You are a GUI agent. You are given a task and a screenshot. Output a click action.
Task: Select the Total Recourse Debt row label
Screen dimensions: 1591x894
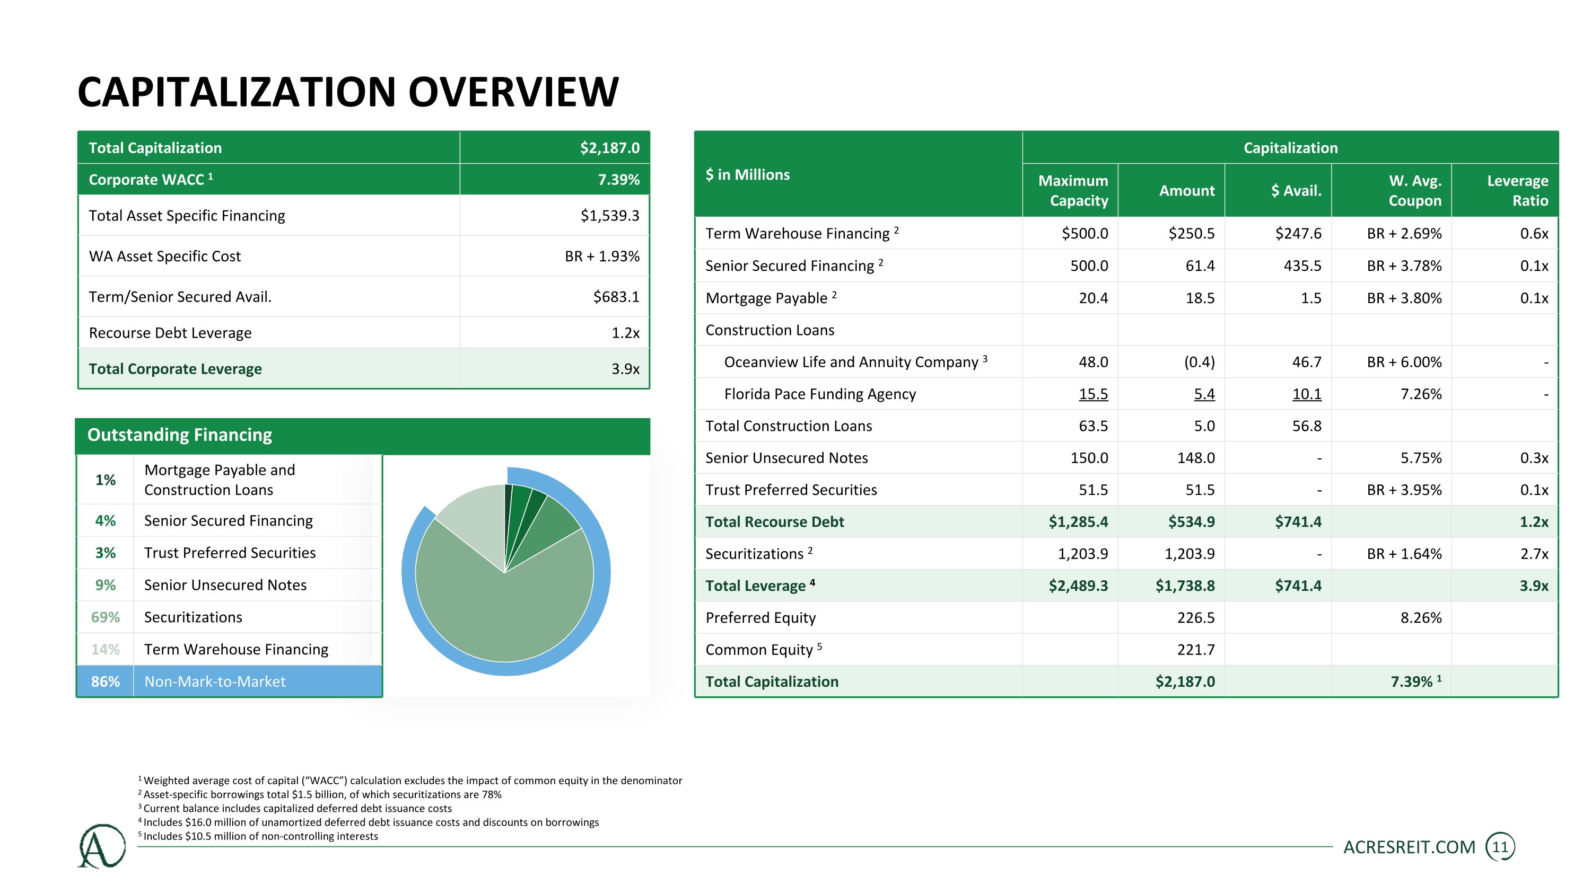tap(774, 522)
